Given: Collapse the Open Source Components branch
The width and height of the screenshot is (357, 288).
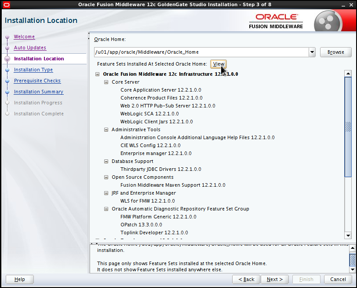Looking at the screenshot, I should (106, 177).
